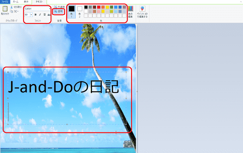Toggle bold text formatting
This screenshot has height=153, width=243.
[x=36, y=15]
